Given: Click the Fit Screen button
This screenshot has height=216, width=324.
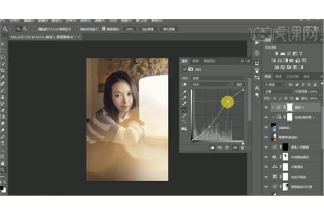Looking at the screenshot, I should (148, 29).
